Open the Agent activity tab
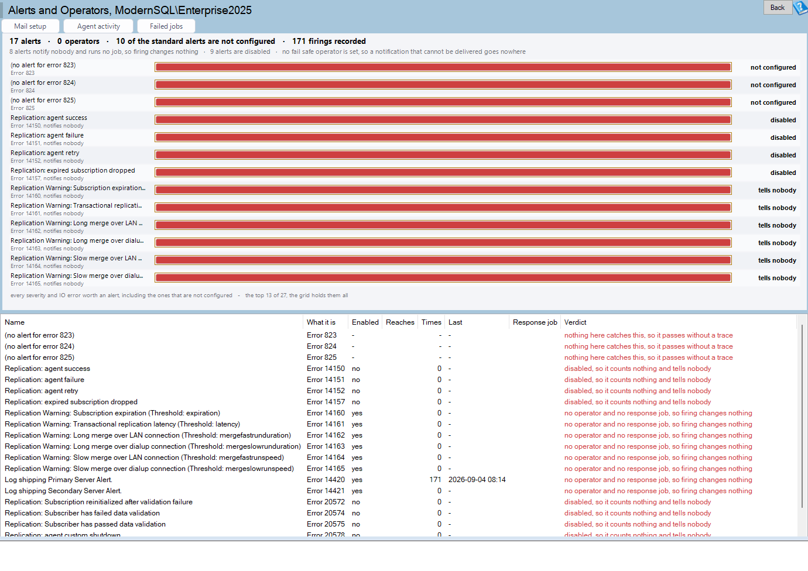Viewport: 808px width, 571px height. (98, 26)
